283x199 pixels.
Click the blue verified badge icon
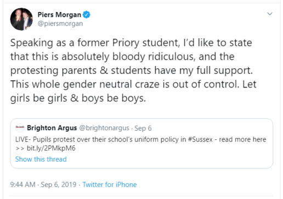coord(87,15)
